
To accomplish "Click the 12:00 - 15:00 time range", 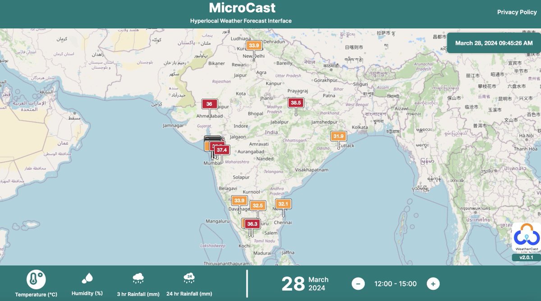I will pos(395,284).
